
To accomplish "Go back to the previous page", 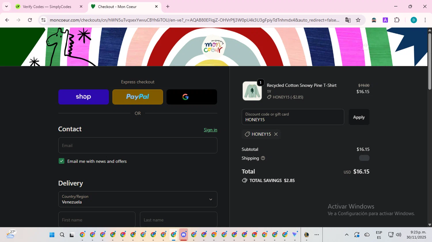I will coord(7,20).
